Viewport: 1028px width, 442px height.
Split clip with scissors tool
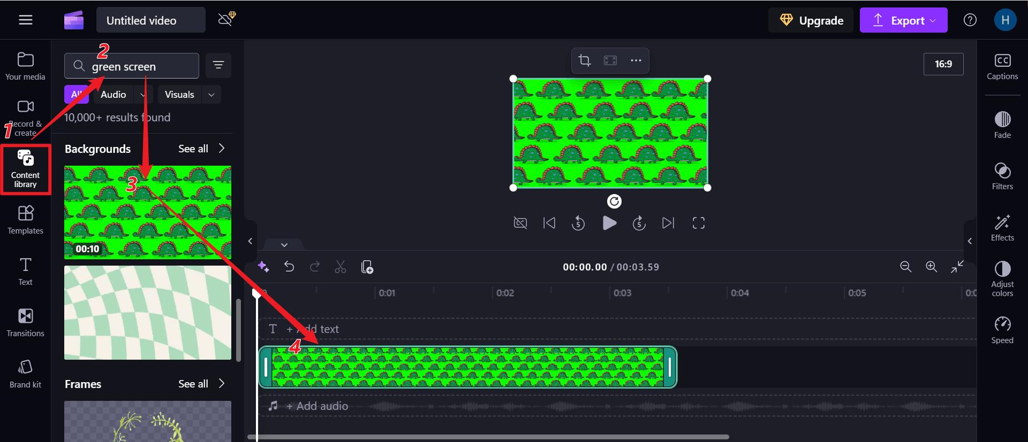tap(341, 267)
